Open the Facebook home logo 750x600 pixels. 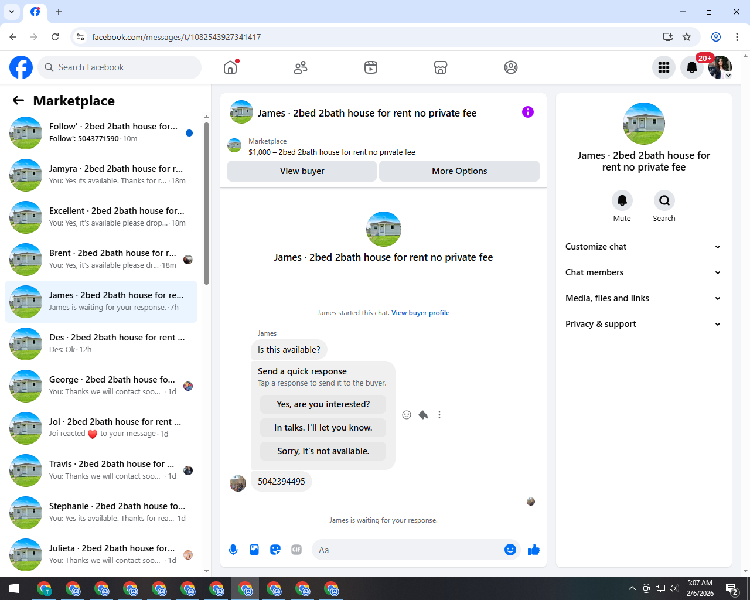pyautogui.click(x=21, y=67)
